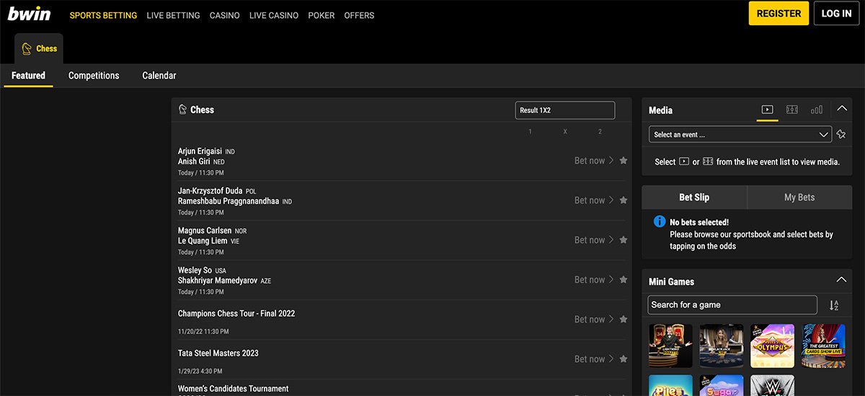The image size is (865, 396).
Task: Open the Sports Betting section
Action: click(103, 15)
